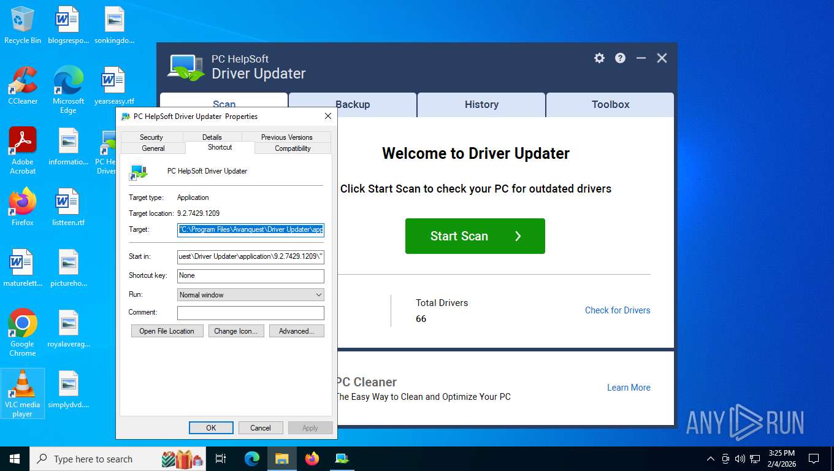This screenshot has height=471, width=834.
Task: Switch to the History tab
Action: 481,105
